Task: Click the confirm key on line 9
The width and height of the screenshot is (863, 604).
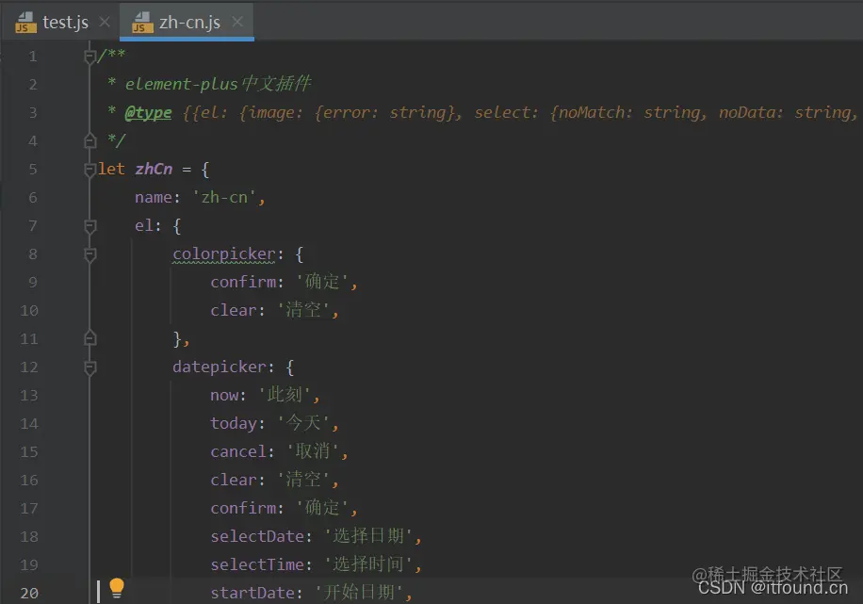Action: pyautogui.click(x=243, y=282)
